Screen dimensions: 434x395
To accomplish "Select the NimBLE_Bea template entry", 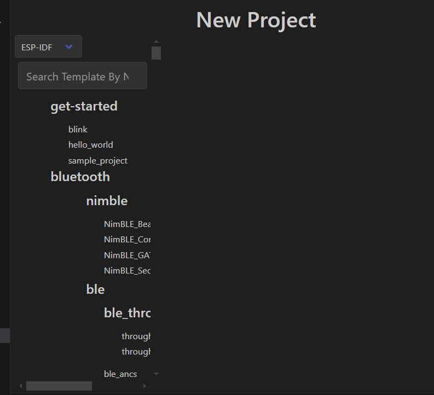I will (x=128, y=224).
